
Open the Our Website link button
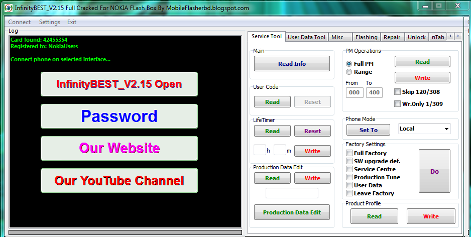119,149
